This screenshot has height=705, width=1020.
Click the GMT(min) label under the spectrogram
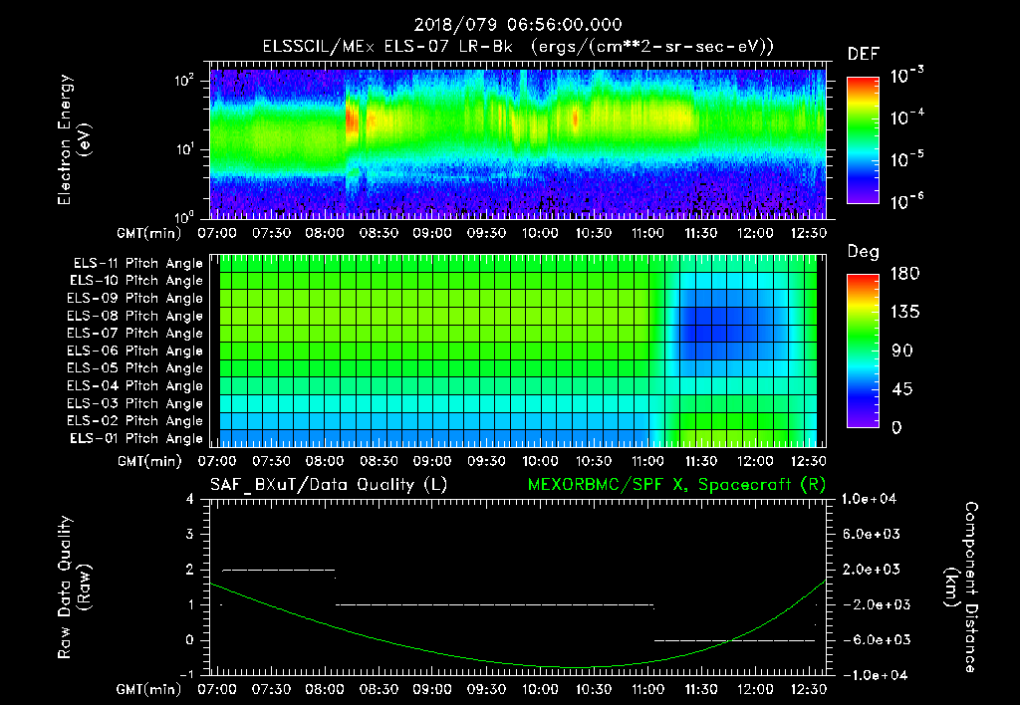[149, 233]
